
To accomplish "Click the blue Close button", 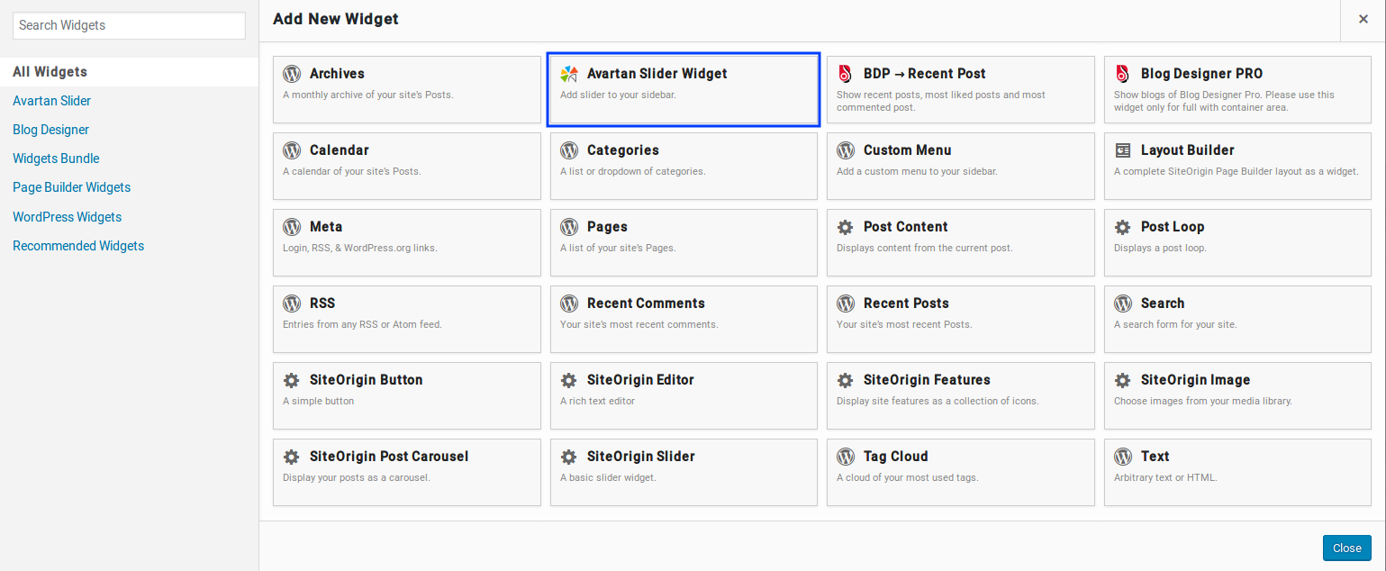I will 1347,548.
